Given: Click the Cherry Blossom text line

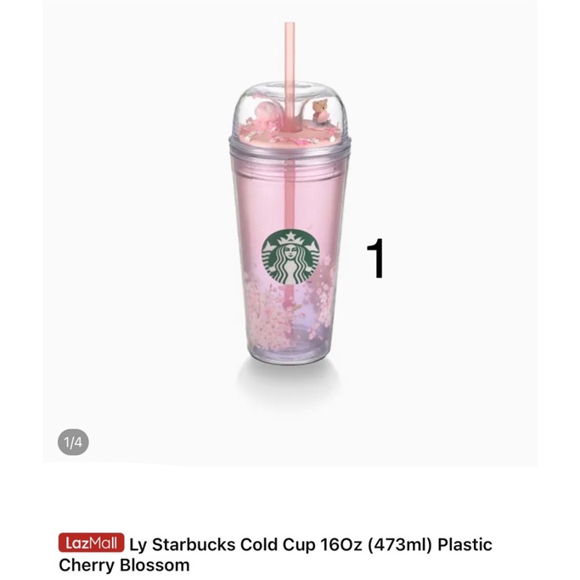Looking at the screenshot, I should coord(124,565).
